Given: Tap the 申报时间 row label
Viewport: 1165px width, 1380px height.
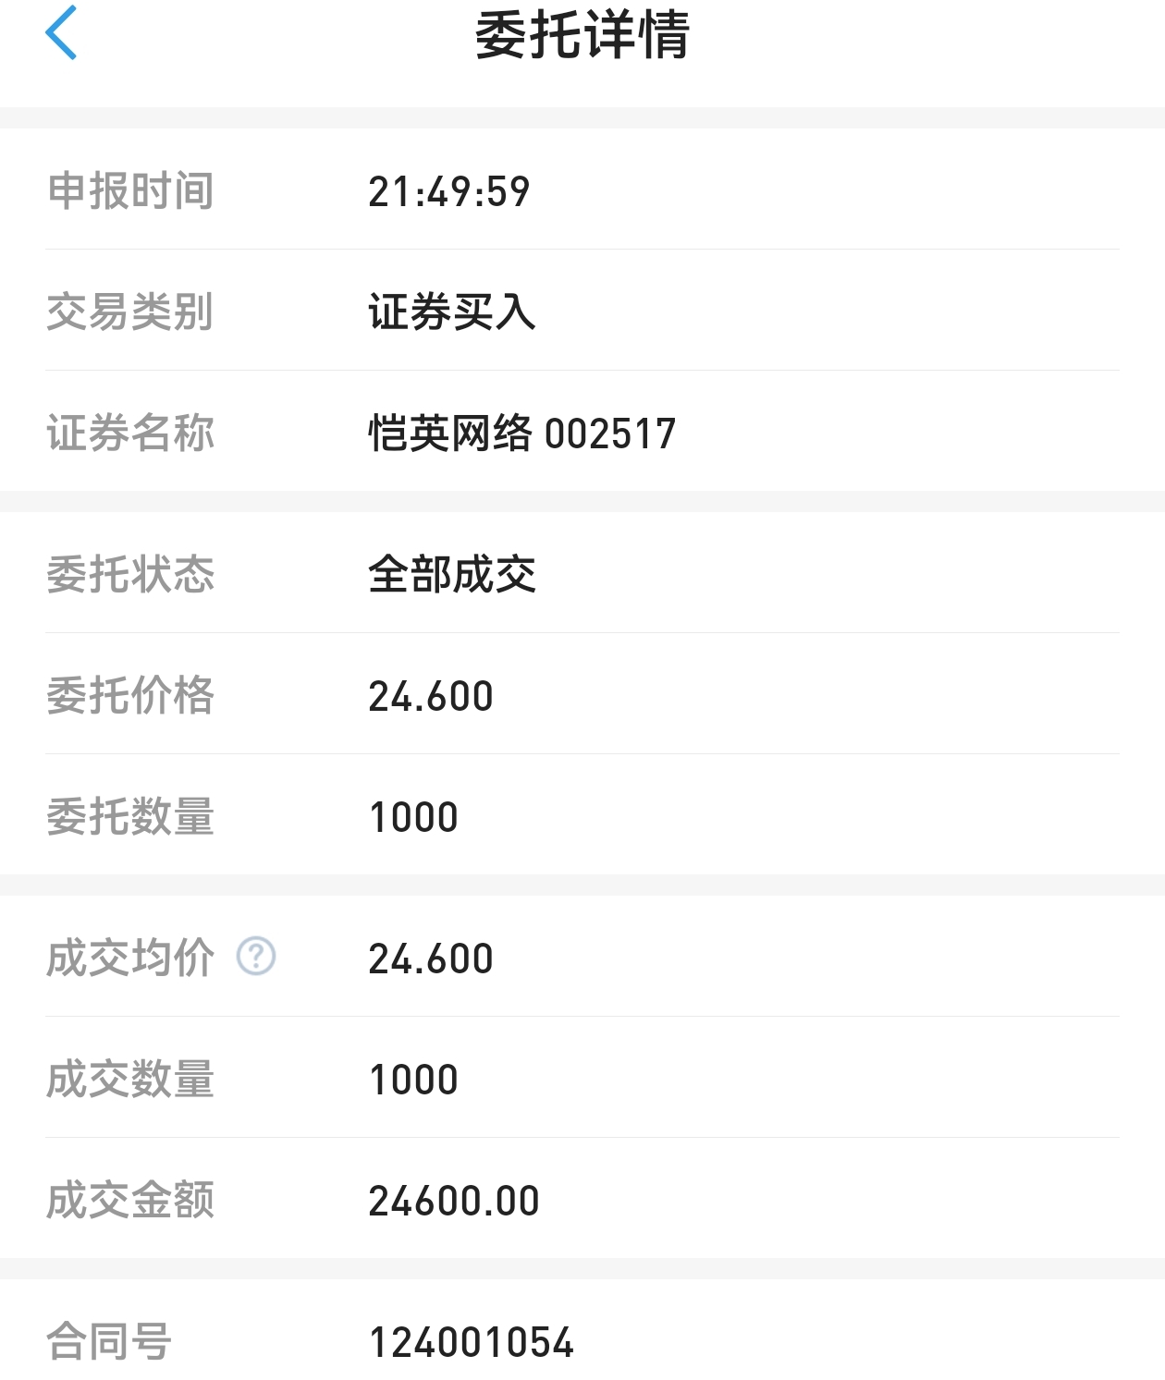Looking at the screenshot, I should click(x=130, y=191).
